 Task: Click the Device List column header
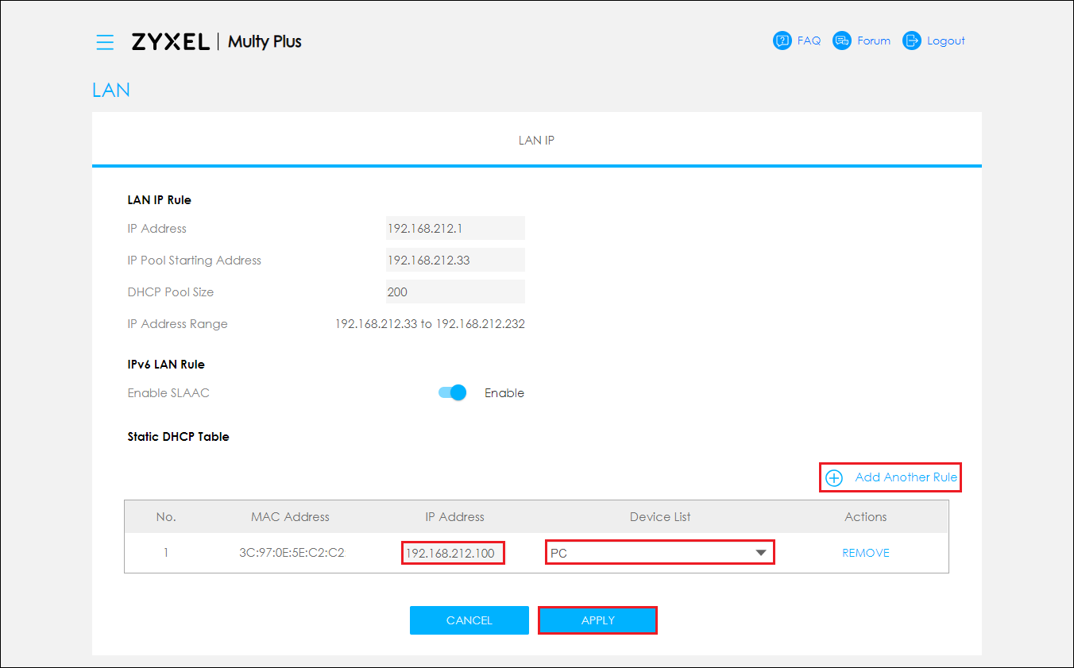[660, 516]
